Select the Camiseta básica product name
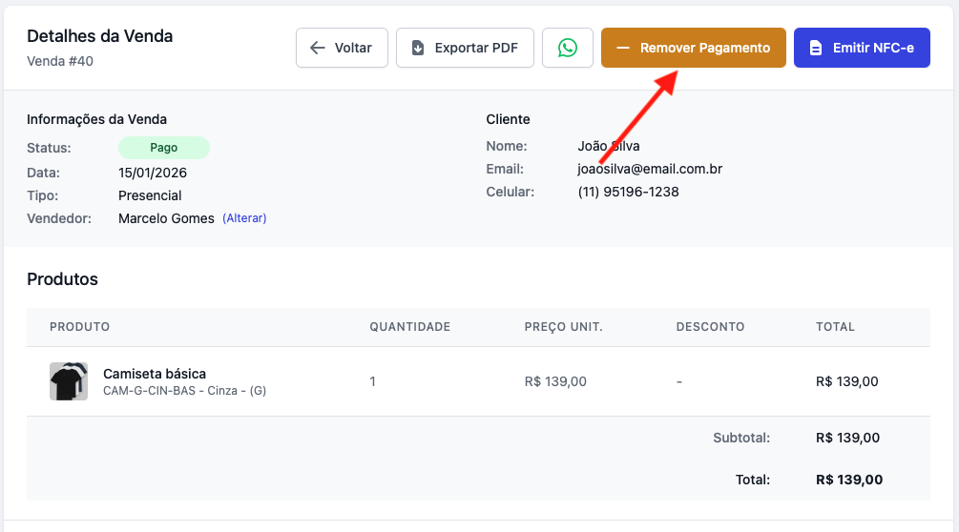 [x=155, y=374]
